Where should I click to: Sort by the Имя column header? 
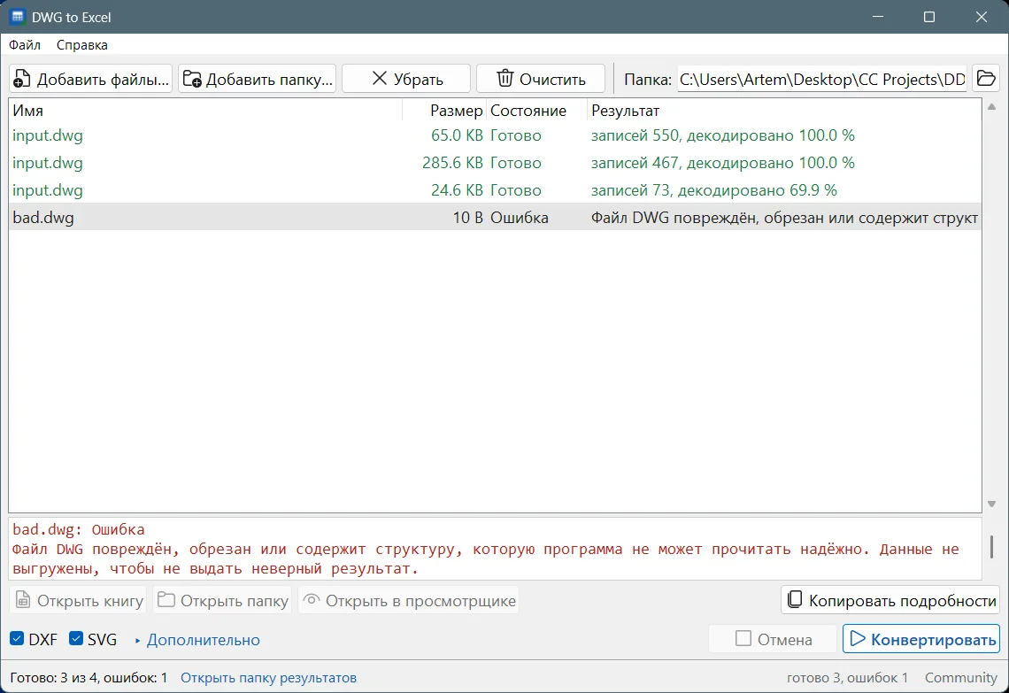(x=206, y=111)
